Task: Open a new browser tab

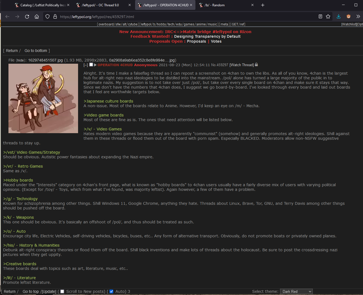Action: [263, 5]
